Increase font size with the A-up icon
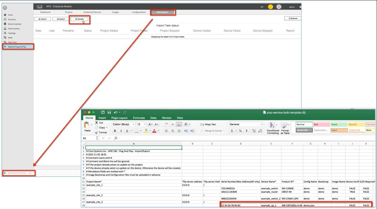 click(x=150, y=124)
